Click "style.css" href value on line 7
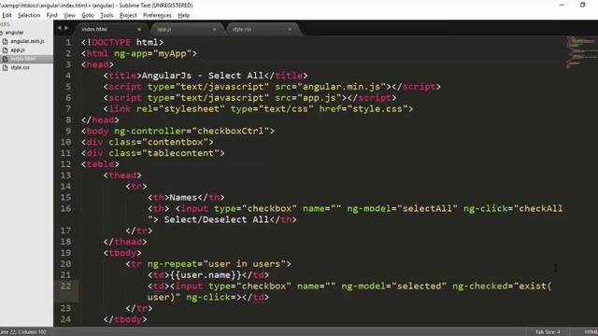The width and height of the screenshot is (598, 336). 377,108
